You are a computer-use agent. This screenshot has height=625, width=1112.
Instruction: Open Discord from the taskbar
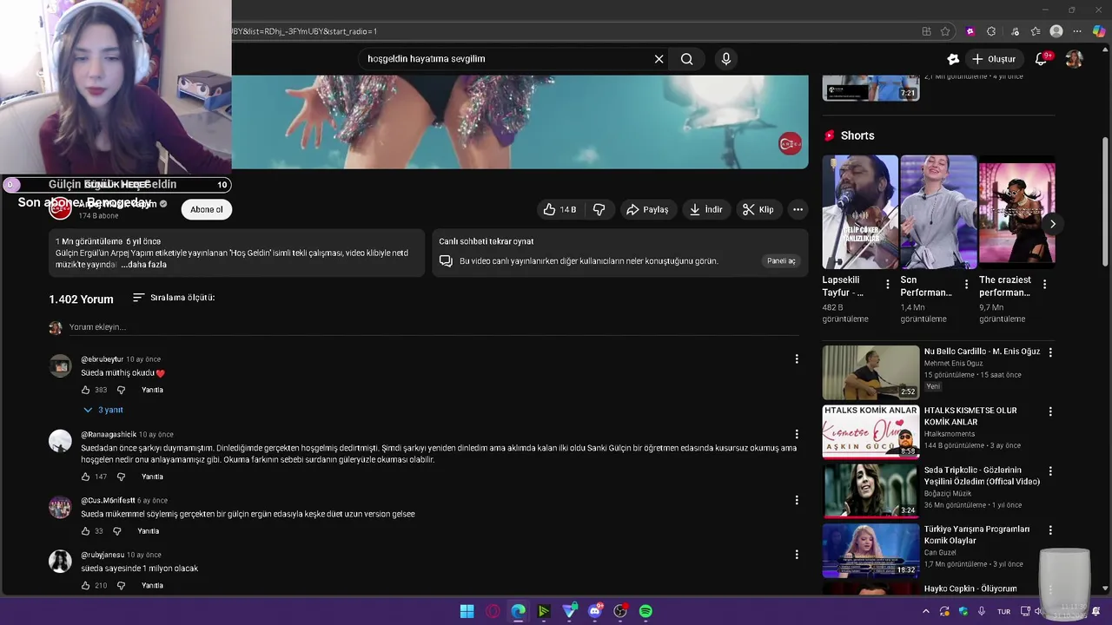point(595,611)
